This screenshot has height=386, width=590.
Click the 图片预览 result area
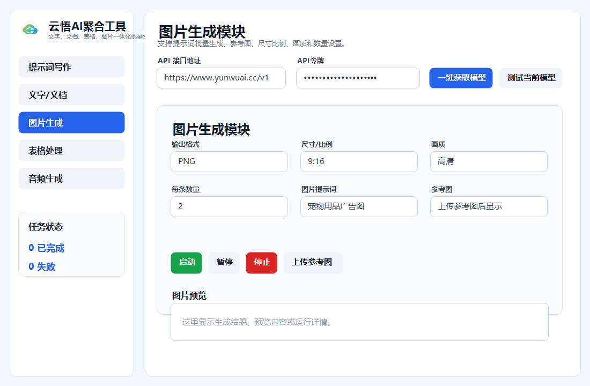[x=359, y=322]
